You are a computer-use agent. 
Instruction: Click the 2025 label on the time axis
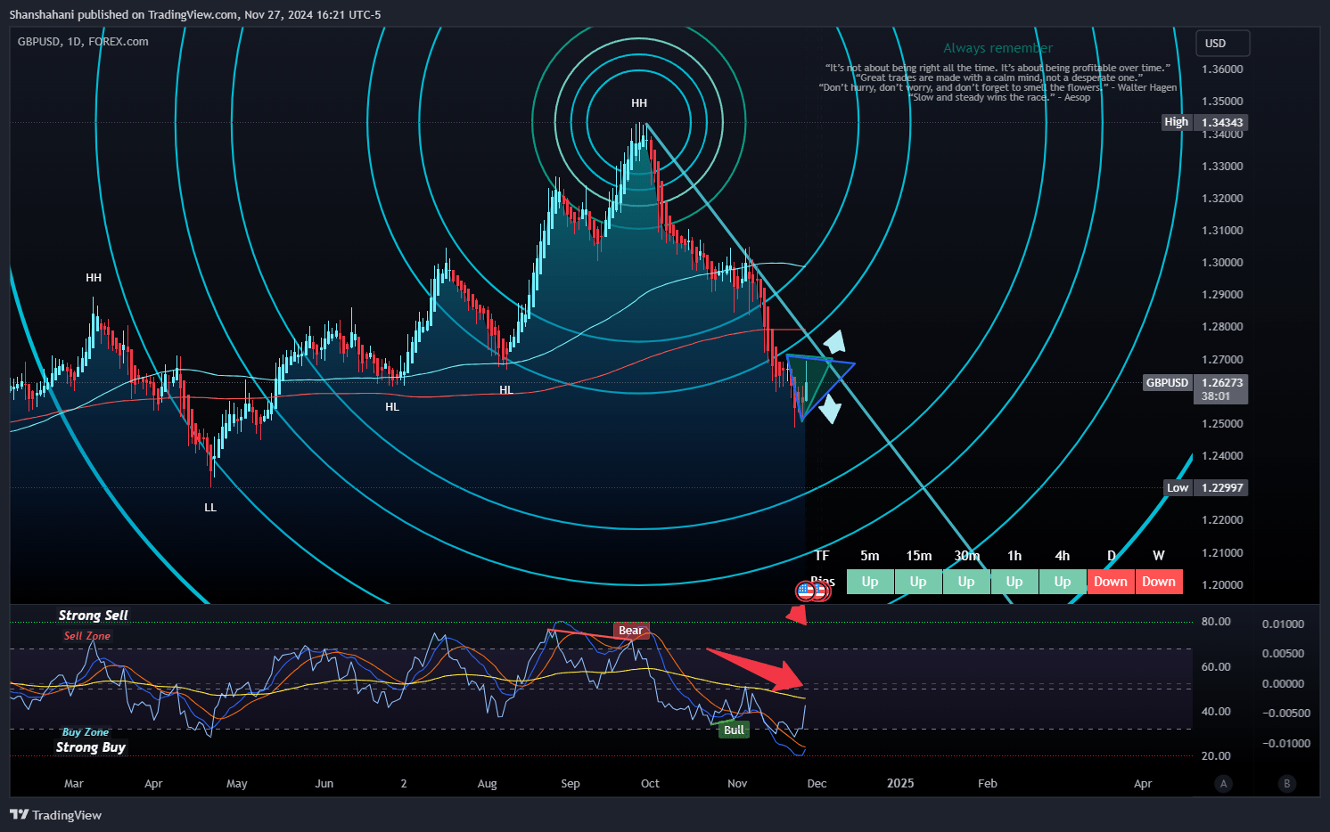(x=900, y=784)
